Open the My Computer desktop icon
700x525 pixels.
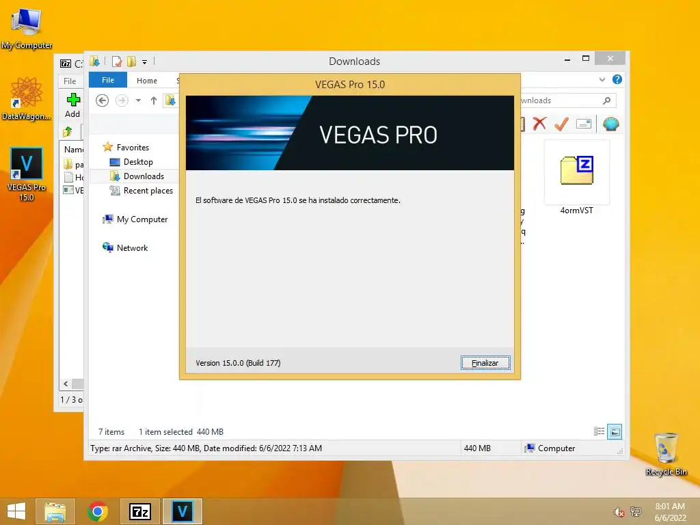point(27,27)
